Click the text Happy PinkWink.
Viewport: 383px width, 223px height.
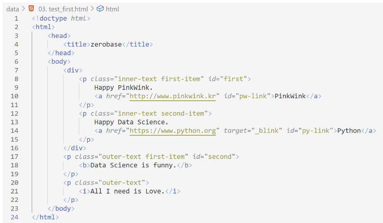tap(123, 88)
